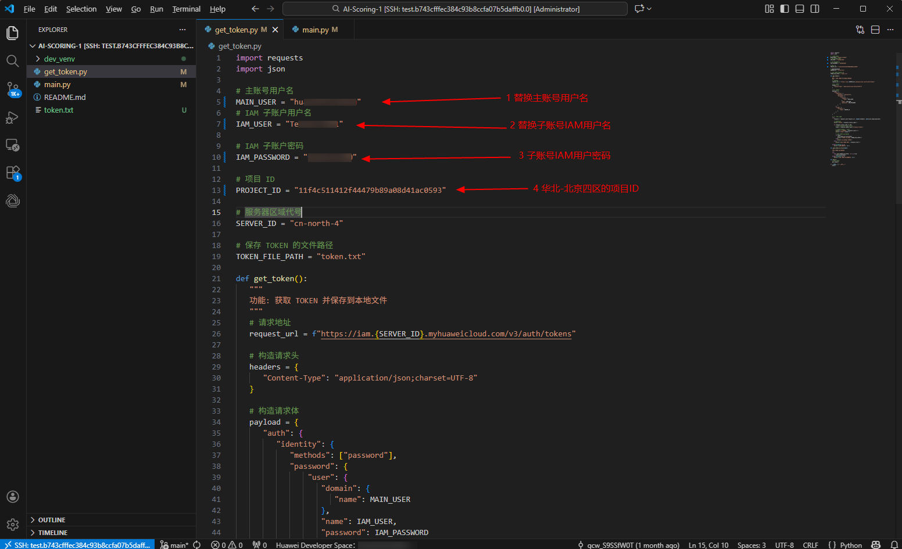Viewport: 902px width, 549px height.
Task: Open the Search view icon
Action: 12,61
